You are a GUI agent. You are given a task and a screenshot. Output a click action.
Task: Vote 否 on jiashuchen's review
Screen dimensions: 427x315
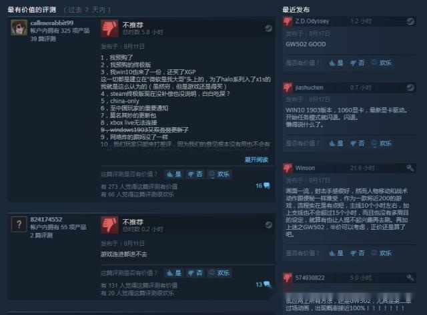[358, 143]
